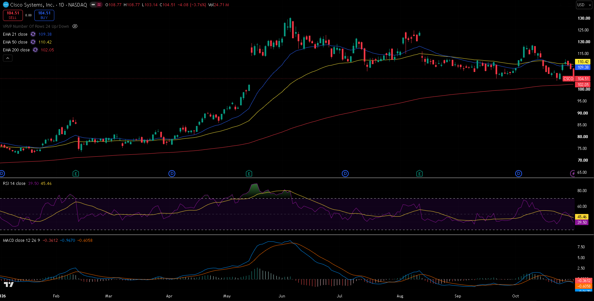Image resolution: width=594 pixels, height=301 pixels.
Task: Click the refresh icon next to EMA 21 close
Action: tap(33, 34)
